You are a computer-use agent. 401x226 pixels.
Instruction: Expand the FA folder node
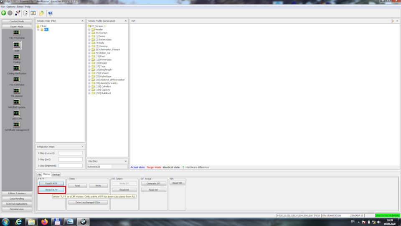click(38, 29)
